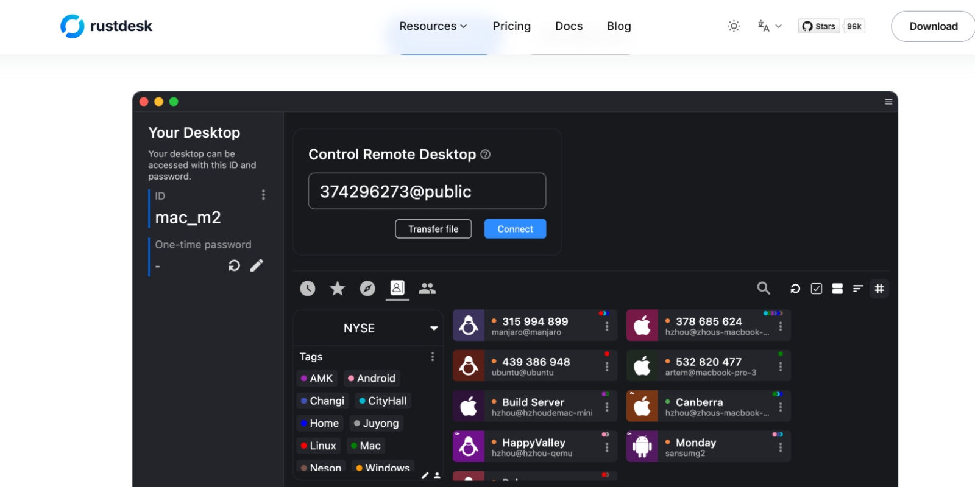
Task: Refresh the one-time password
Action: pyautogui.click(x=234, y=265)
